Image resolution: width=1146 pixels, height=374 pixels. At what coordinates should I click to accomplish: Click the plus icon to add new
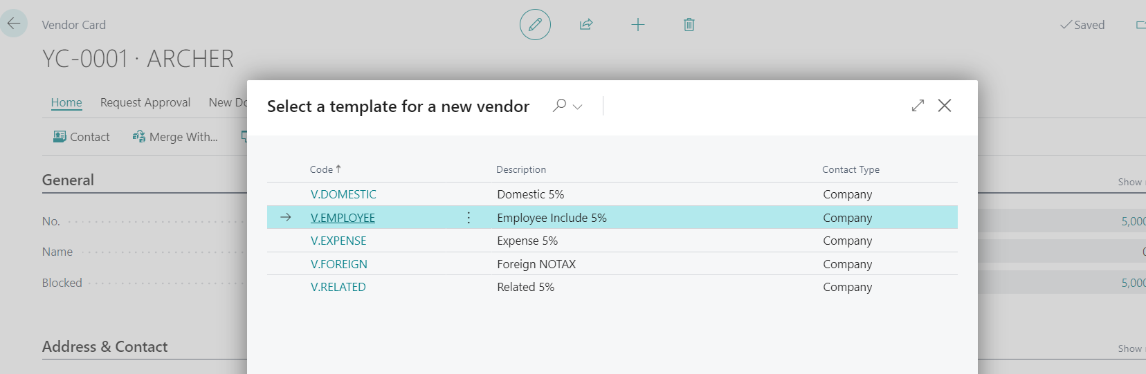pyautogui.click(x=638, y=25)
